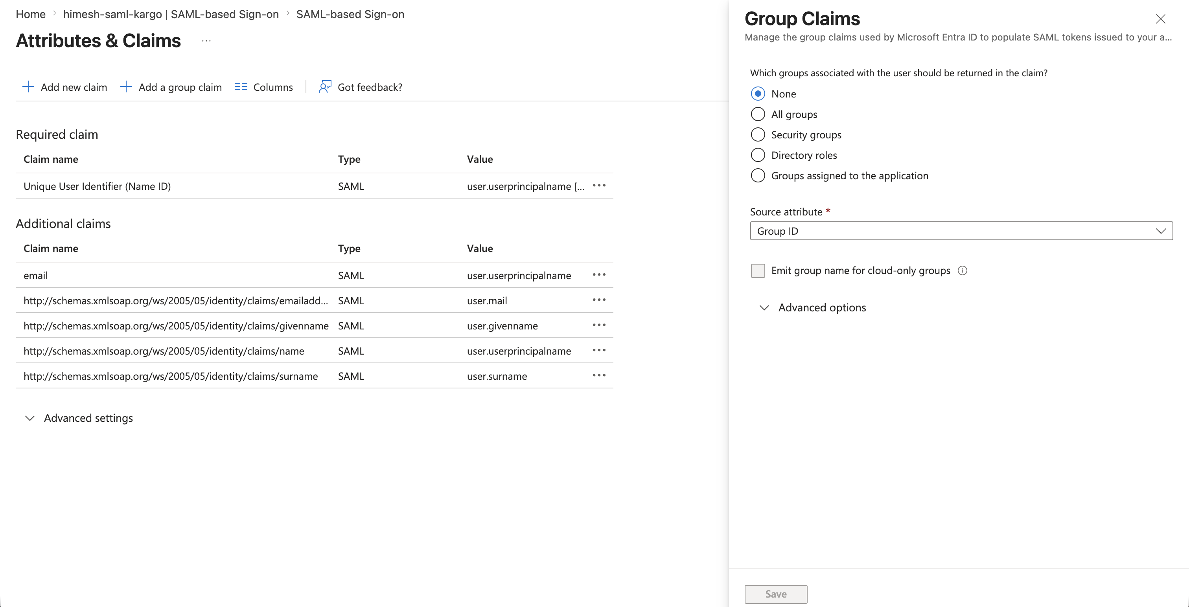Enable Emit group name for cloud-only groups
Screen dimensions: 1189x607
coord(758,270)
